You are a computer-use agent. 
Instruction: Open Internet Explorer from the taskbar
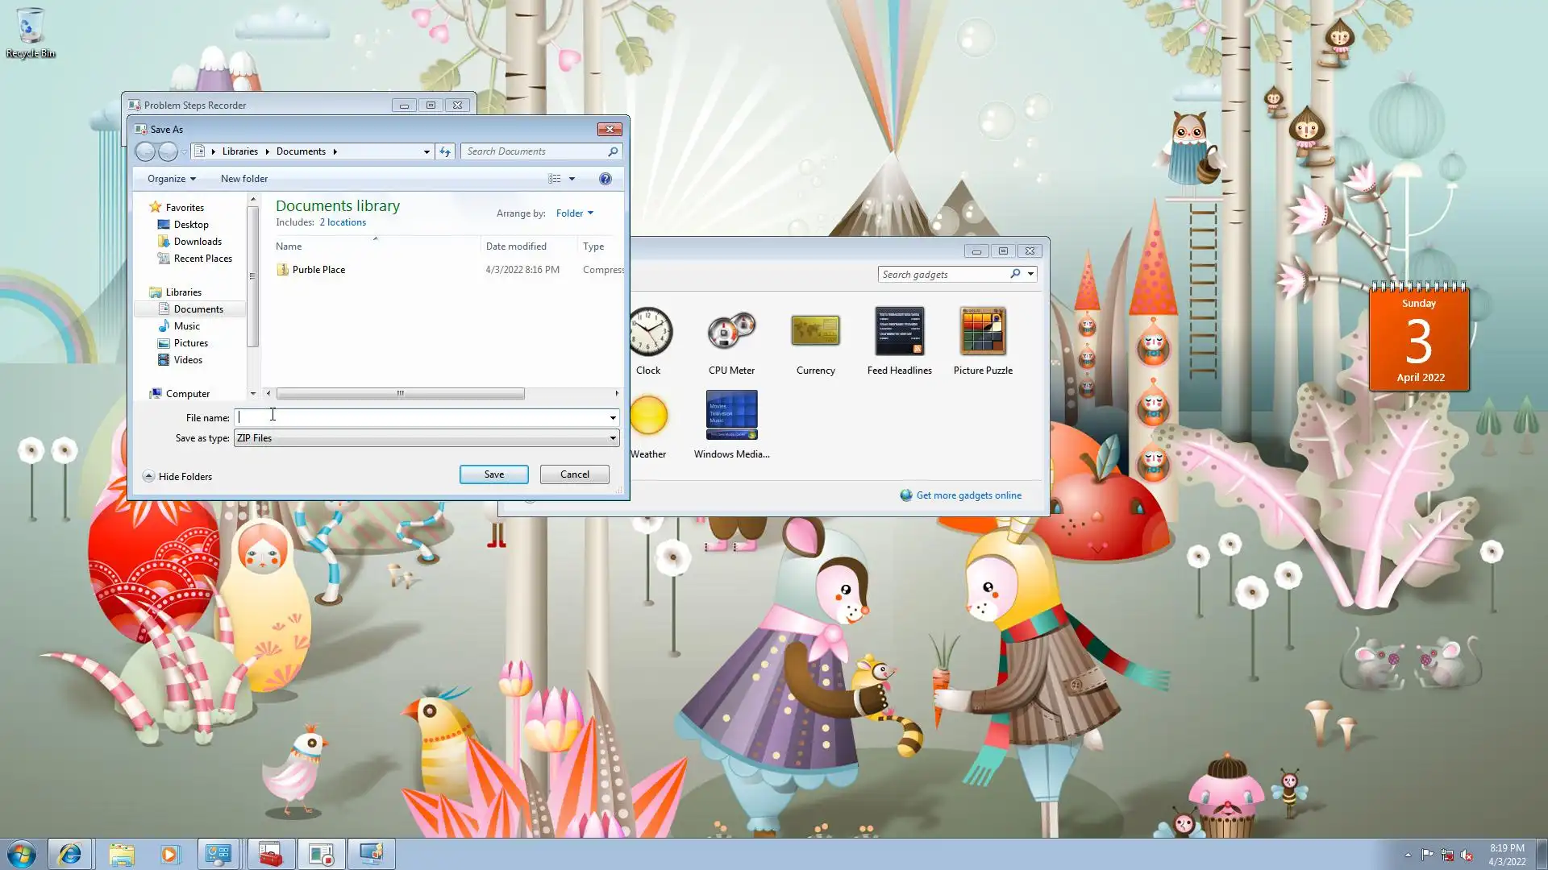[x=70, y=854]
